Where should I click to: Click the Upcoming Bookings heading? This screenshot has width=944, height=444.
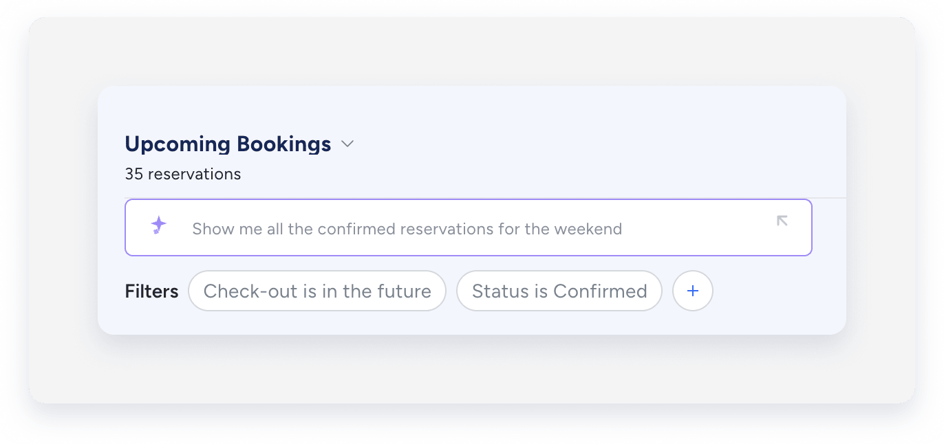[228, 144]
